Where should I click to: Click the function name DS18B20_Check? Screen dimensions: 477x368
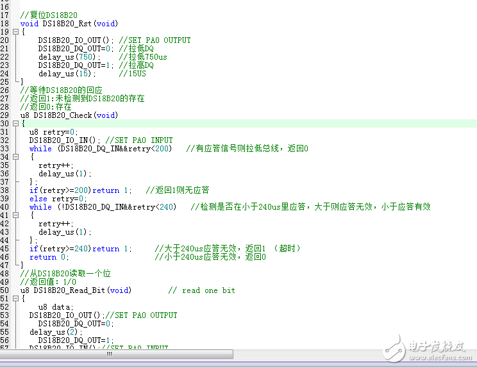pos(63,115)
